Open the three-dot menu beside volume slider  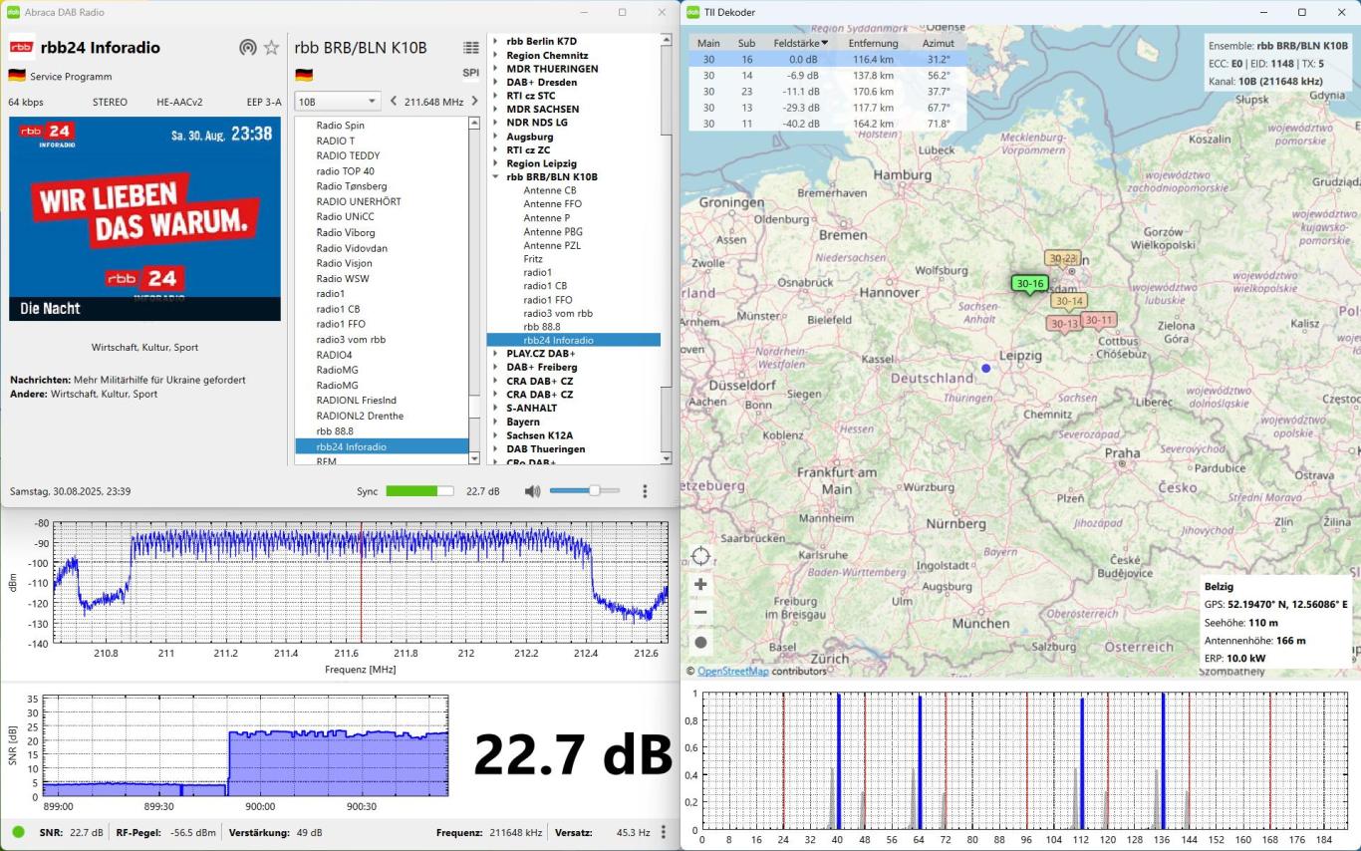point(645,491)
